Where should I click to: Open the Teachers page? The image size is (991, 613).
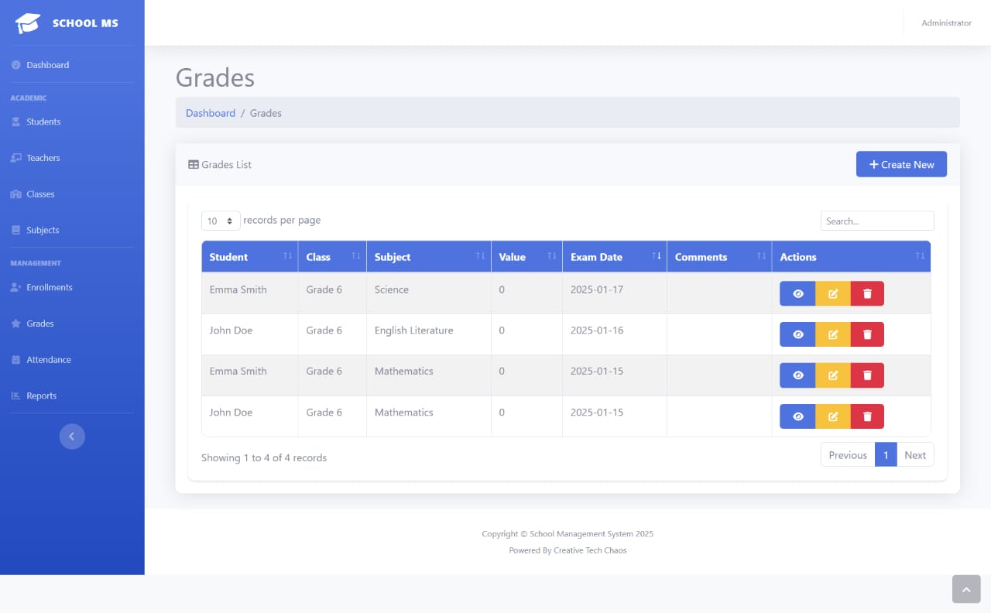72,158
